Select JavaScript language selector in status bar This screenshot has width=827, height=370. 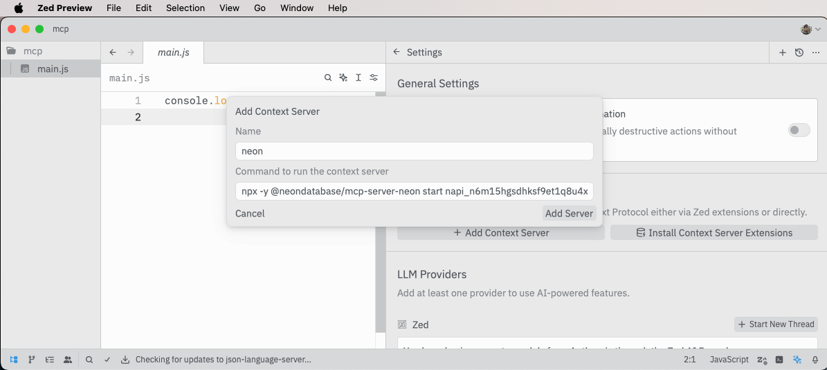coord(729,360)
